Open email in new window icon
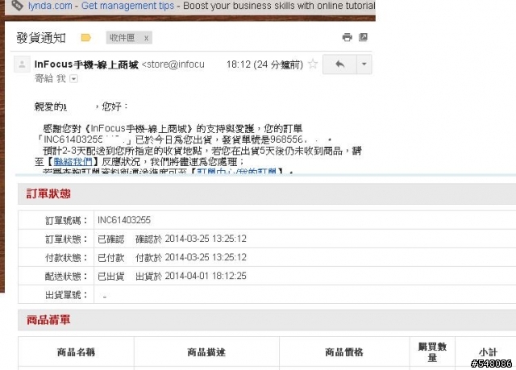The height and width of the screenshot is (370, 516). click(363, 37)
